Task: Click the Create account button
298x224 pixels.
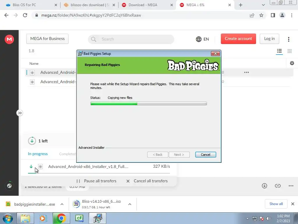Action: click(x=238, y=39)
